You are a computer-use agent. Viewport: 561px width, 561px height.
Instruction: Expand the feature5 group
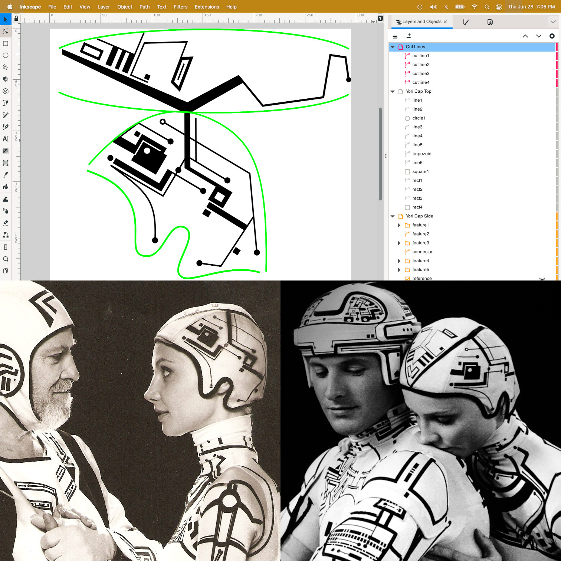coord(399,270)
